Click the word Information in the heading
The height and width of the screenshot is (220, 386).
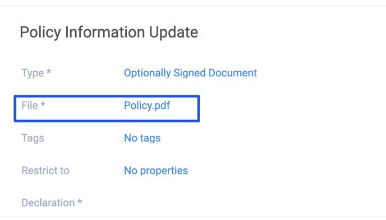(x=105, y=33)
